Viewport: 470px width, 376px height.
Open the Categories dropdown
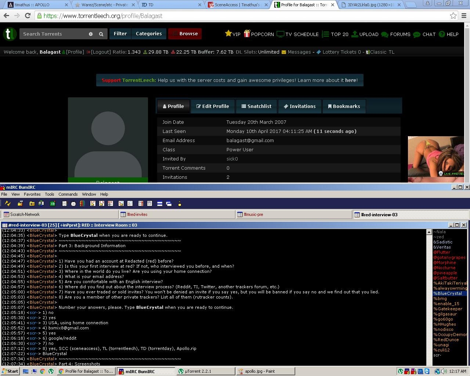click(149, 34)
